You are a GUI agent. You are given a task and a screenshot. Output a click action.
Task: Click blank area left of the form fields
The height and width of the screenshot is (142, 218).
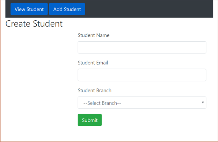[38, 80]
